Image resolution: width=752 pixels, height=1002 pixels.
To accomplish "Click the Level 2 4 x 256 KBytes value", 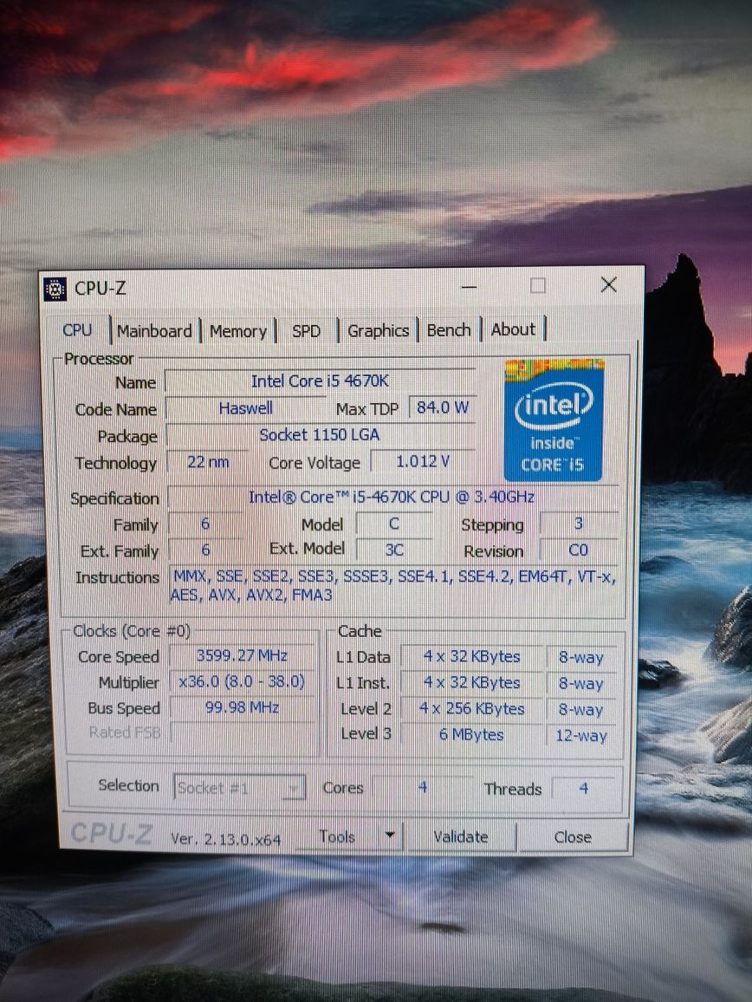I will [x=471, y=709].
